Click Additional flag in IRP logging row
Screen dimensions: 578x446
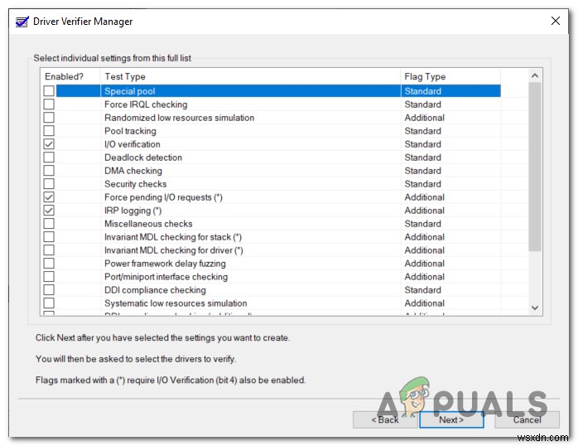tap(424, 211)
